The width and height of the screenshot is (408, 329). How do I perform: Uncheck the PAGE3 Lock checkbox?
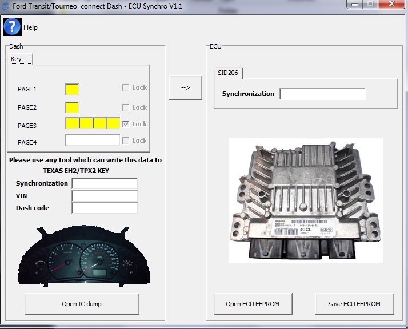pos(126,124)
